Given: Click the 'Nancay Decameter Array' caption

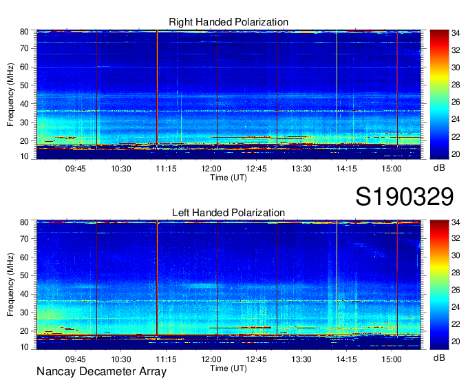Looking at the screenshot, I should click(101, 372).
